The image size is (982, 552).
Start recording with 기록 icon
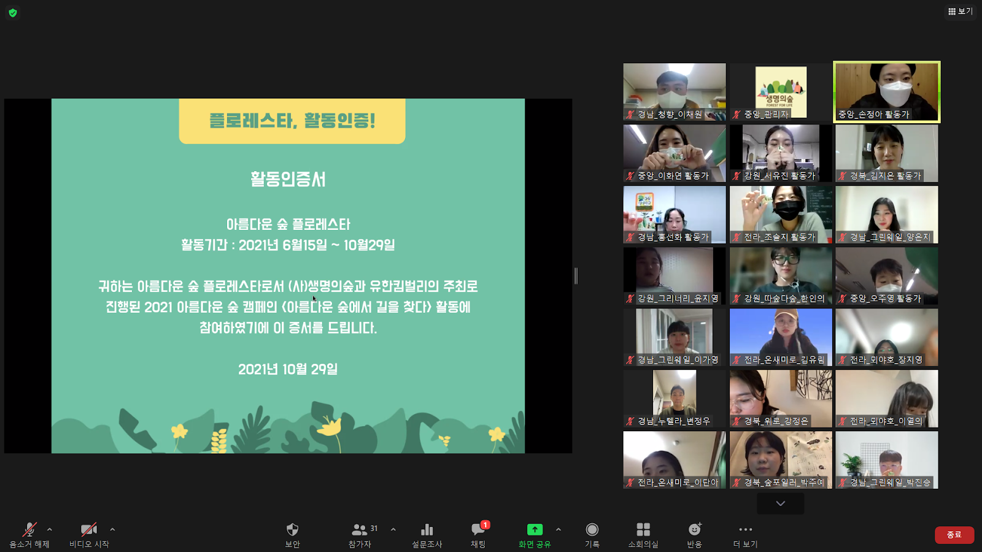click(592, 529)
